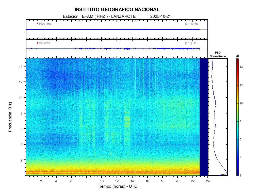Click the red scale marker beside 400 nm/s

[37, 43]
